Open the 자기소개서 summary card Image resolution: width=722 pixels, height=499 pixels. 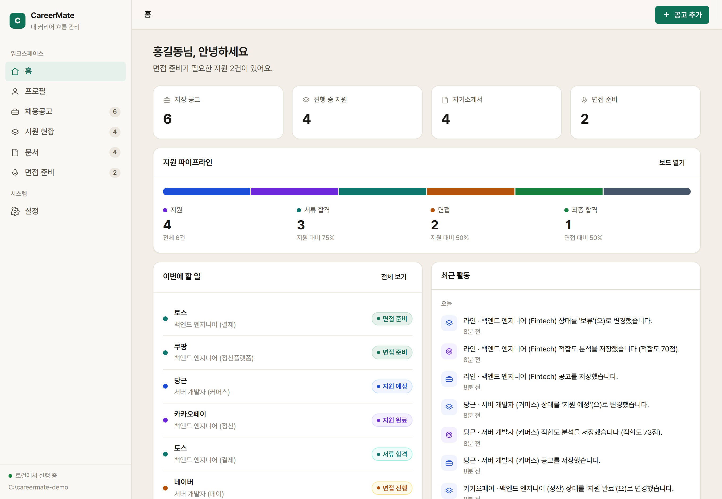[496, 112]
